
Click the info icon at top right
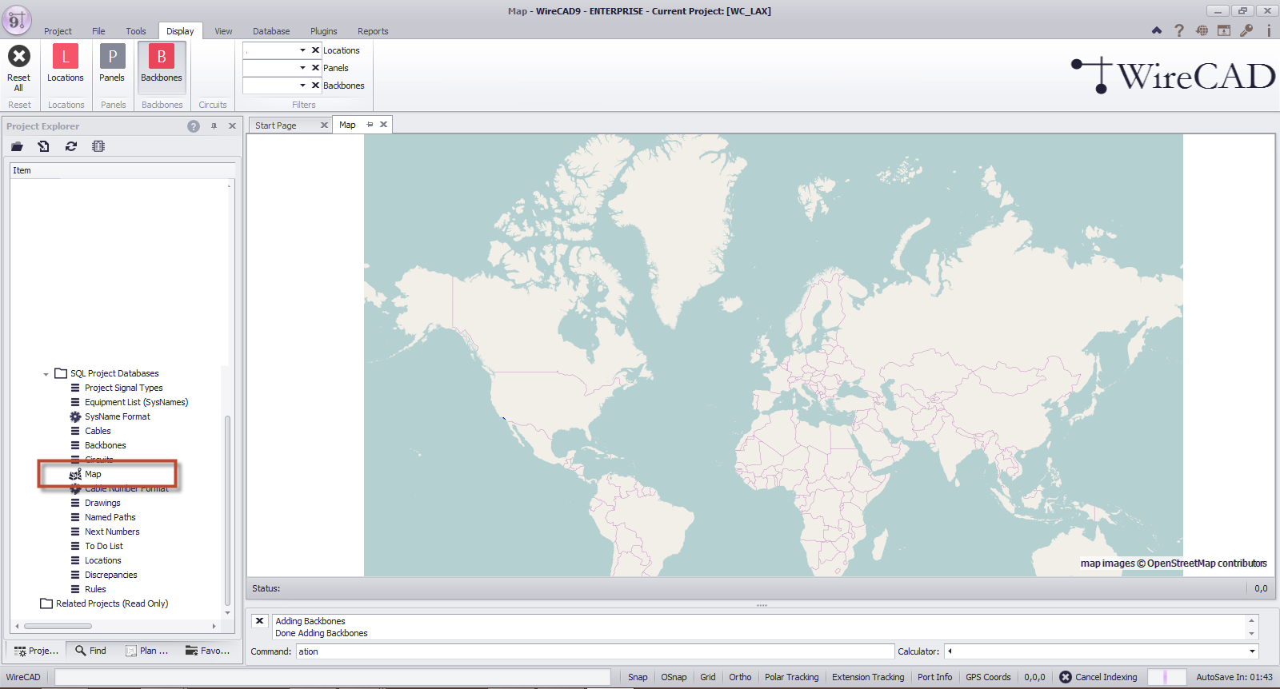[1269, 30]
